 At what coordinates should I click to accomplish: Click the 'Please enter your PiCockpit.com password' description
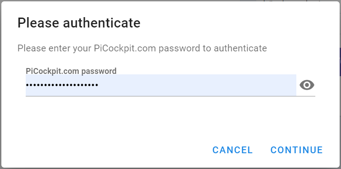(x=142, y=48)
